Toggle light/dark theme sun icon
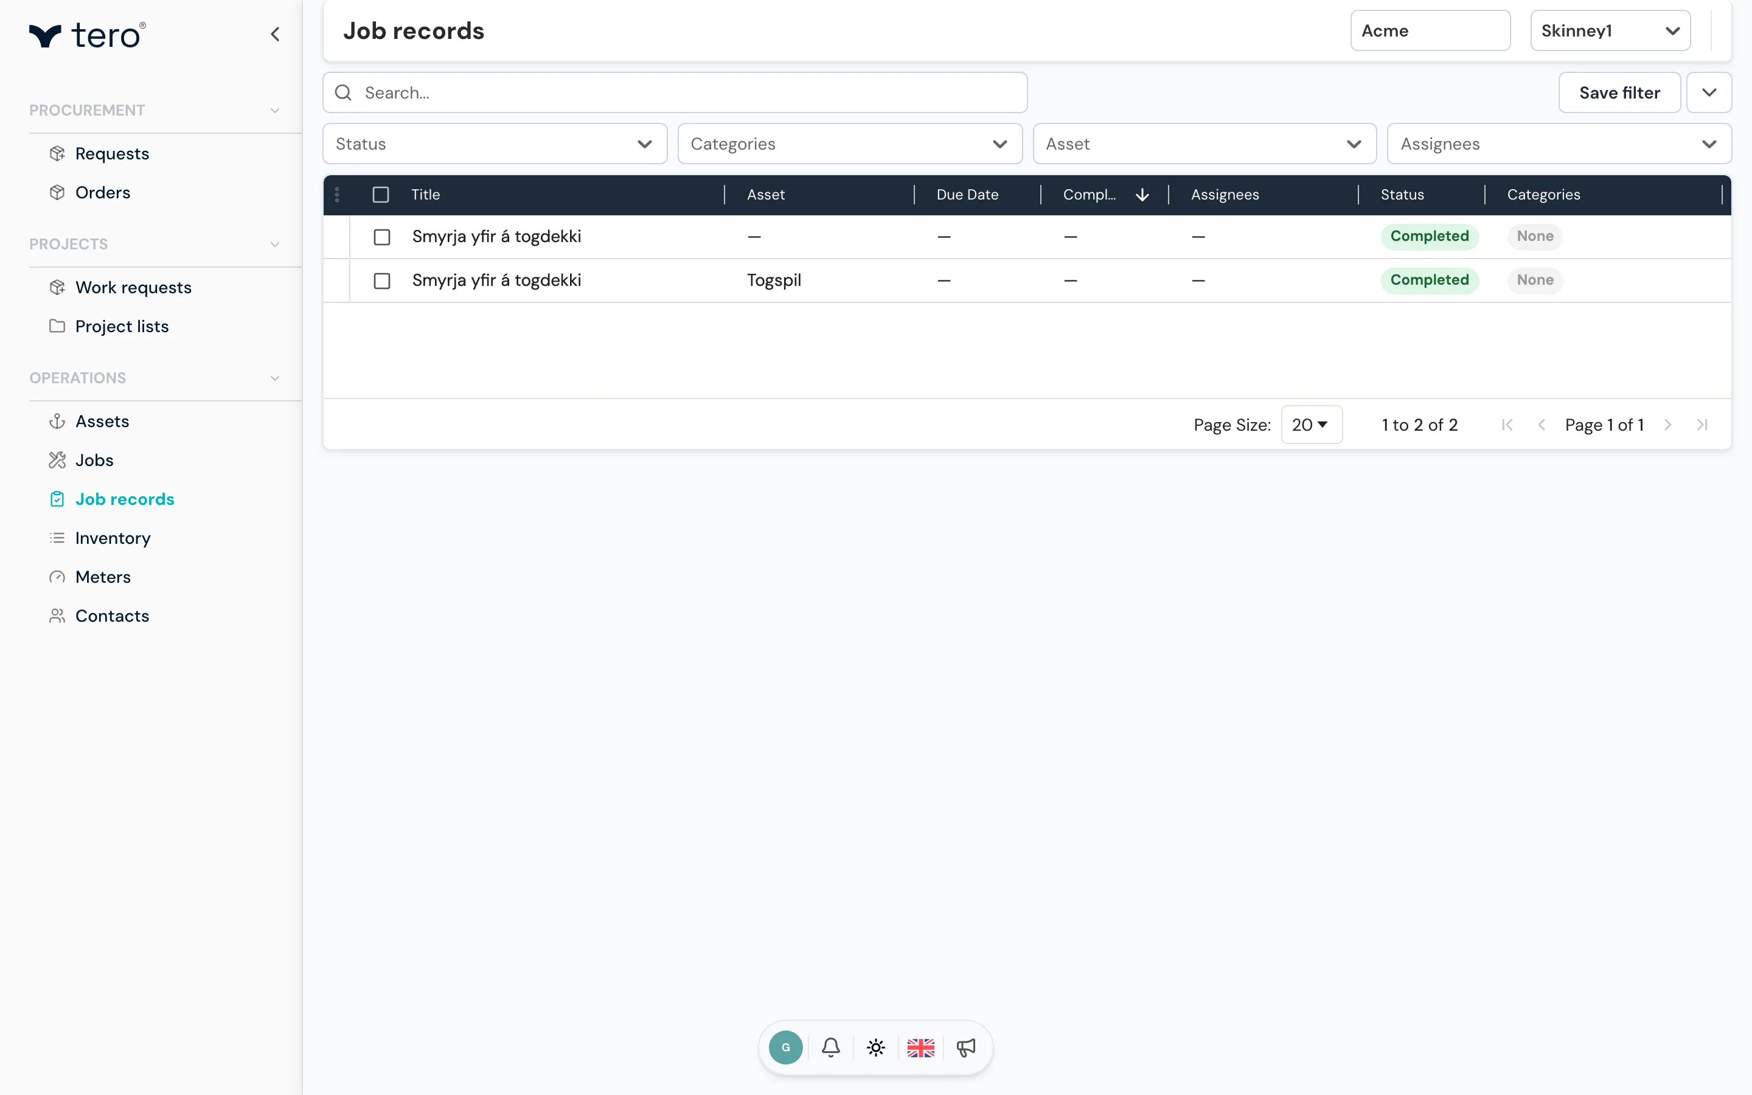 pyautogui.click(x=876, y=1047)
